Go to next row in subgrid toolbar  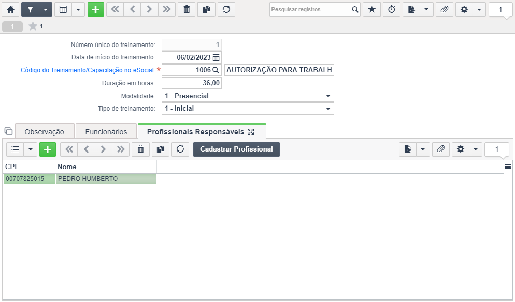(104, 149)
